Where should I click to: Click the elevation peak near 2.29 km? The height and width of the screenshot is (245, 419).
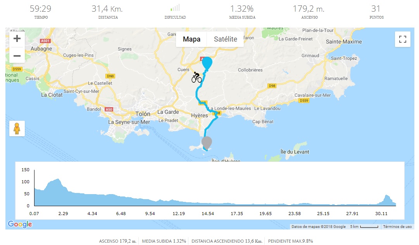tap(58, 181)
